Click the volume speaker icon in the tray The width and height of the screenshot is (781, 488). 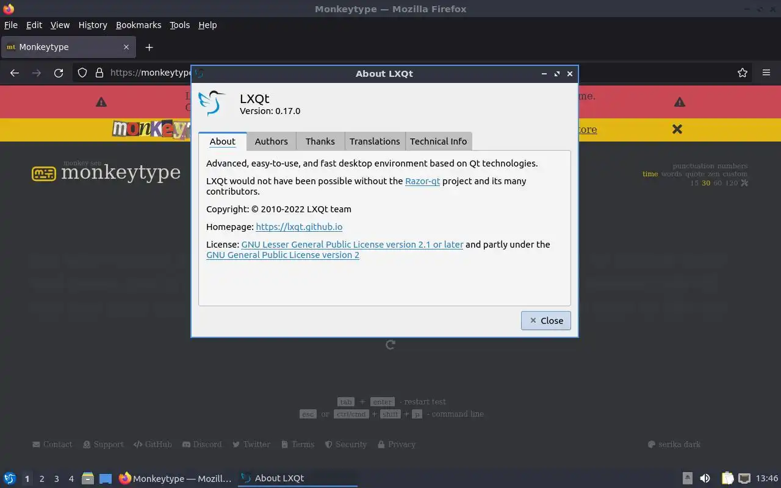pos(705,478)
